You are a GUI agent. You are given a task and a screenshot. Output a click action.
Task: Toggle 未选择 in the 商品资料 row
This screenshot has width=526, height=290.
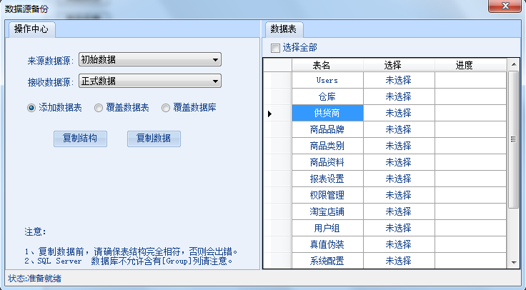[399, 162]
